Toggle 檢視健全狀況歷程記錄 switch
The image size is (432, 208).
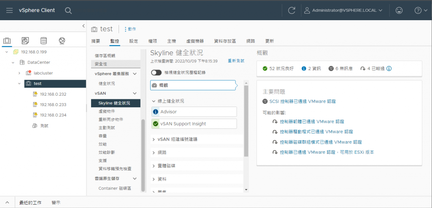click(x=156, y=73)
